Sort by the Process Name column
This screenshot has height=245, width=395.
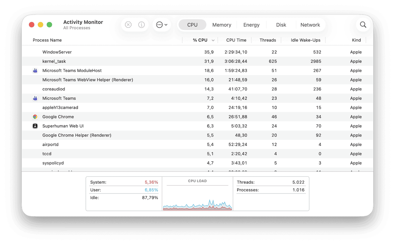pos(47,40)
